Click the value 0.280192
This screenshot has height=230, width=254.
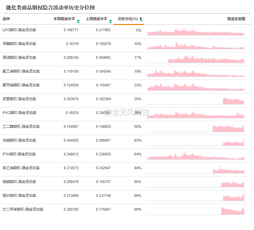(71, 209)
